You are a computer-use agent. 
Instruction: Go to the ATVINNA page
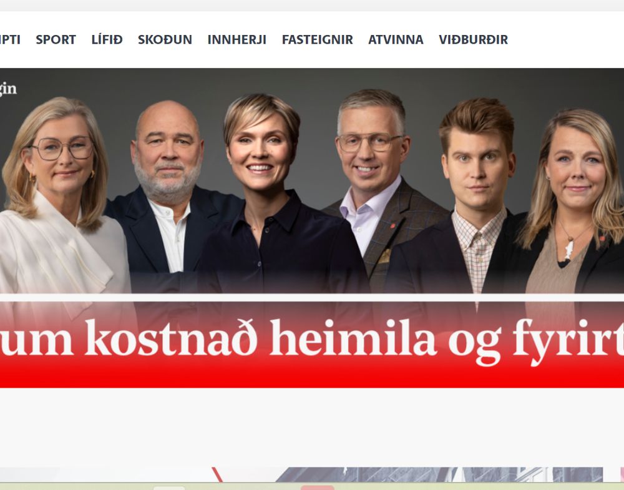pyautogui.click(x=396, y=39)
